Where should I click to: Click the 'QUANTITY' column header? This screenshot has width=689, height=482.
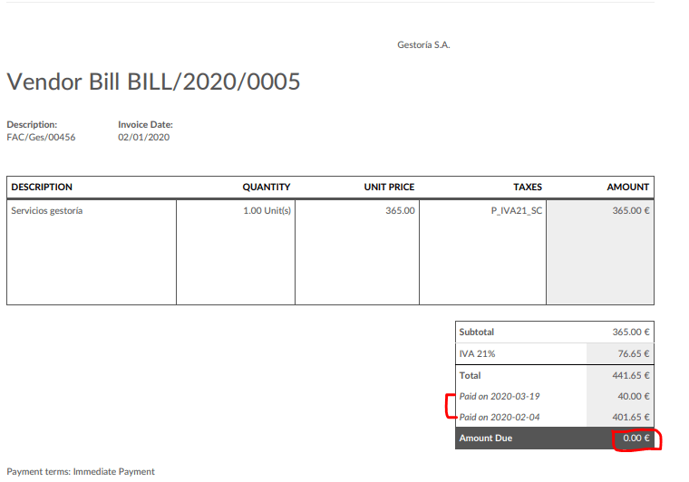tap(267, 187)
